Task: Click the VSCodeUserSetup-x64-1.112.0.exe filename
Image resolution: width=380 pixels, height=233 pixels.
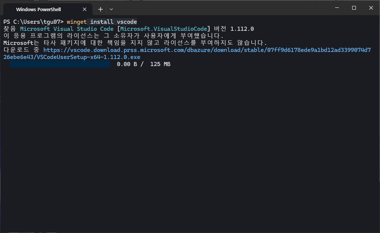Action: click(x=88, y=57)
